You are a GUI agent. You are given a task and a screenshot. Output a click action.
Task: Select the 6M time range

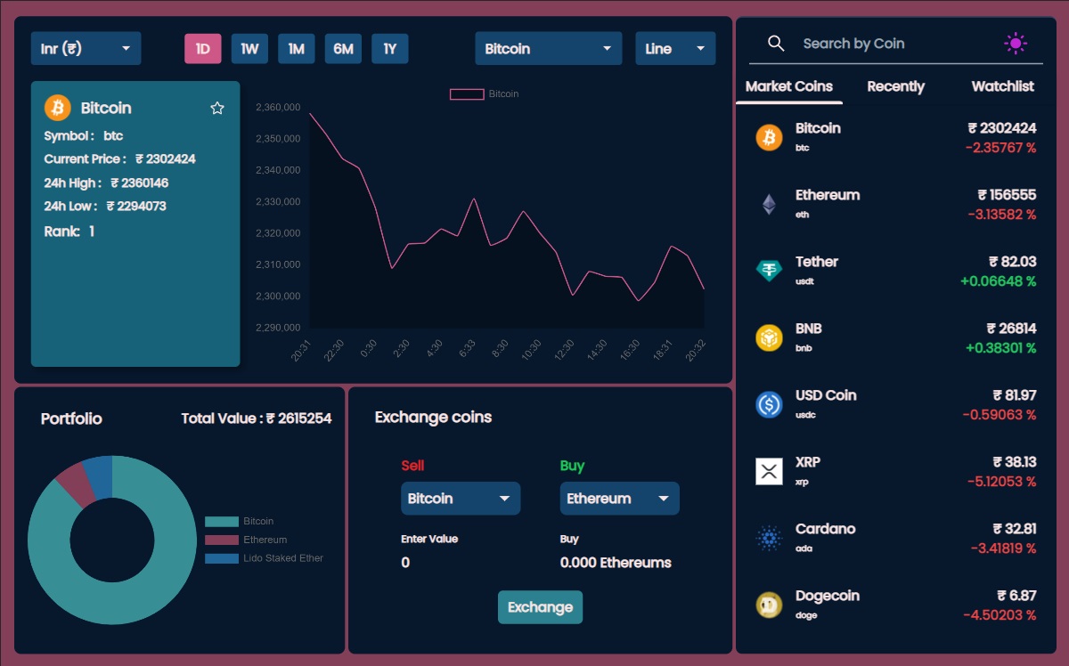click(x=343, y=49)
